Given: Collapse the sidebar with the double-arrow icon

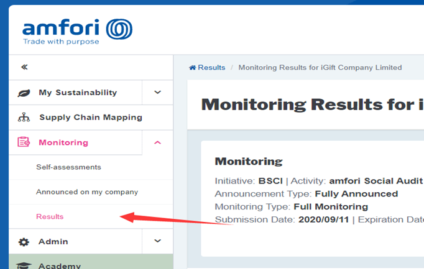Looking at the screenshot, I should [x=24, y=67].
